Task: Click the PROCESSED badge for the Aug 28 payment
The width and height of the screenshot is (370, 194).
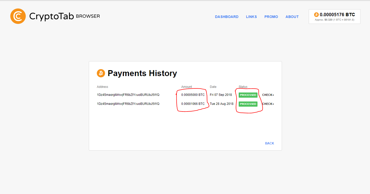Action: [x=248, y=104]
